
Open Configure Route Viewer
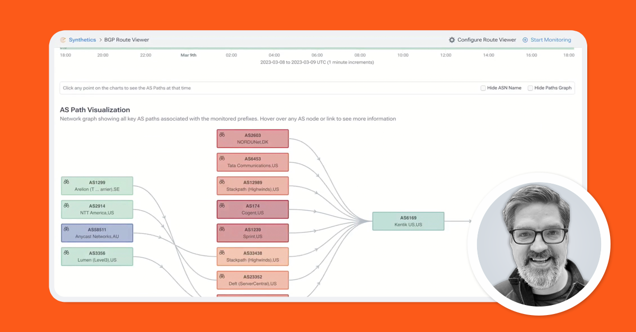(487, 40)
